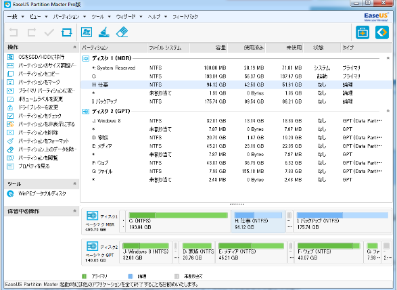
Task: Collapse the 保留中の操作 panel section
Action: coord(74,211)
